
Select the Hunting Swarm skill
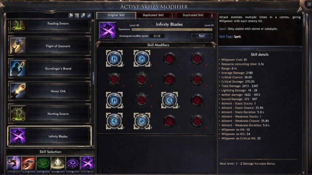pos(49,114)
